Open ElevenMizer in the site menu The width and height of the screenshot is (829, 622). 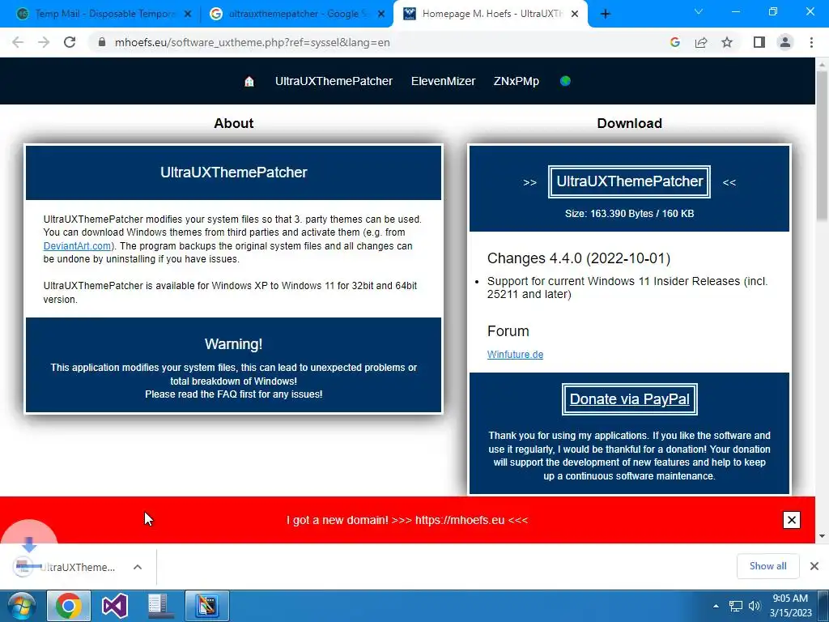pos(443,82)
